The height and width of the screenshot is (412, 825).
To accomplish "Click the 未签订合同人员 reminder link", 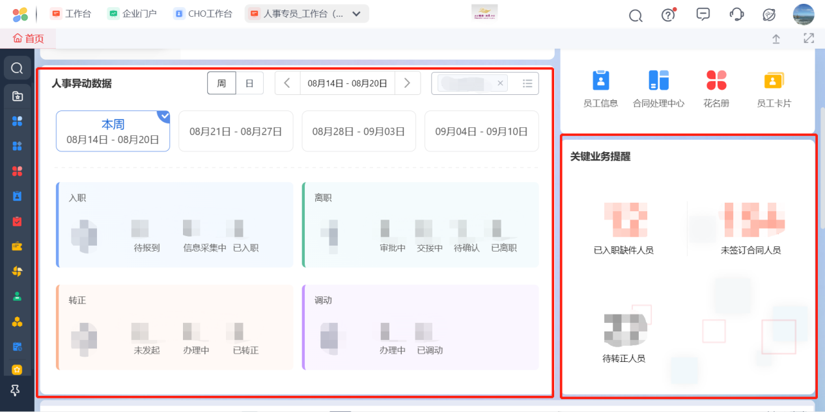I will pos(750,250).
